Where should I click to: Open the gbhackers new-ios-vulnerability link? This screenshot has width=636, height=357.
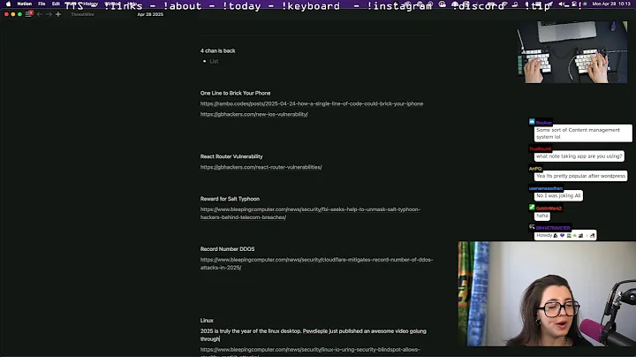(x=254, y=114)
